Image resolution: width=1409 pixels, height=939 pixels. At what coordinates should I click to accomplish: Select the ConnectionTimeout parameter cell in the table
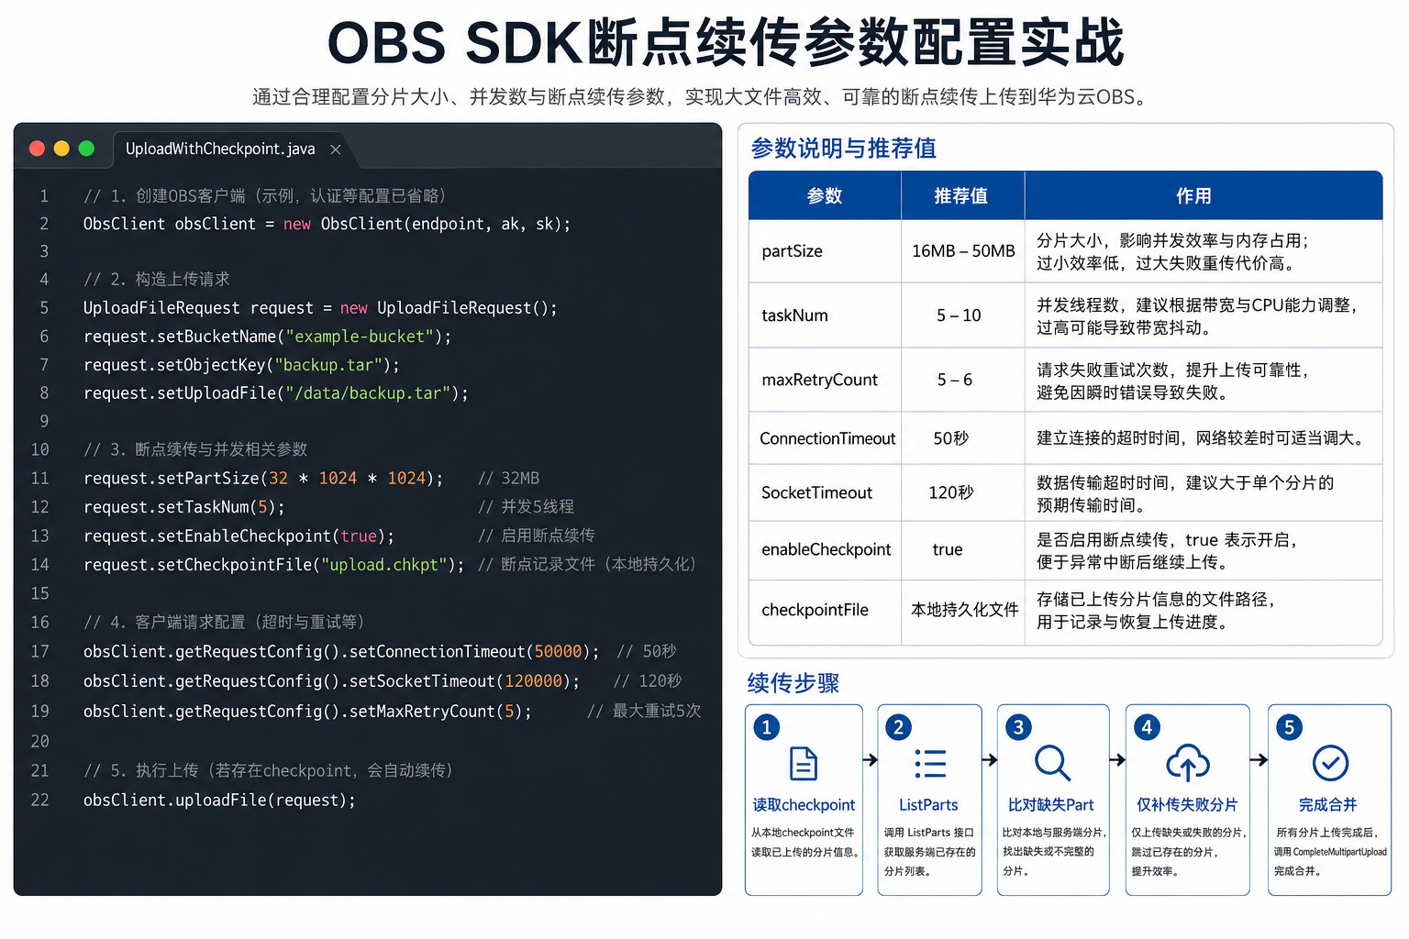tap(827, 438)
